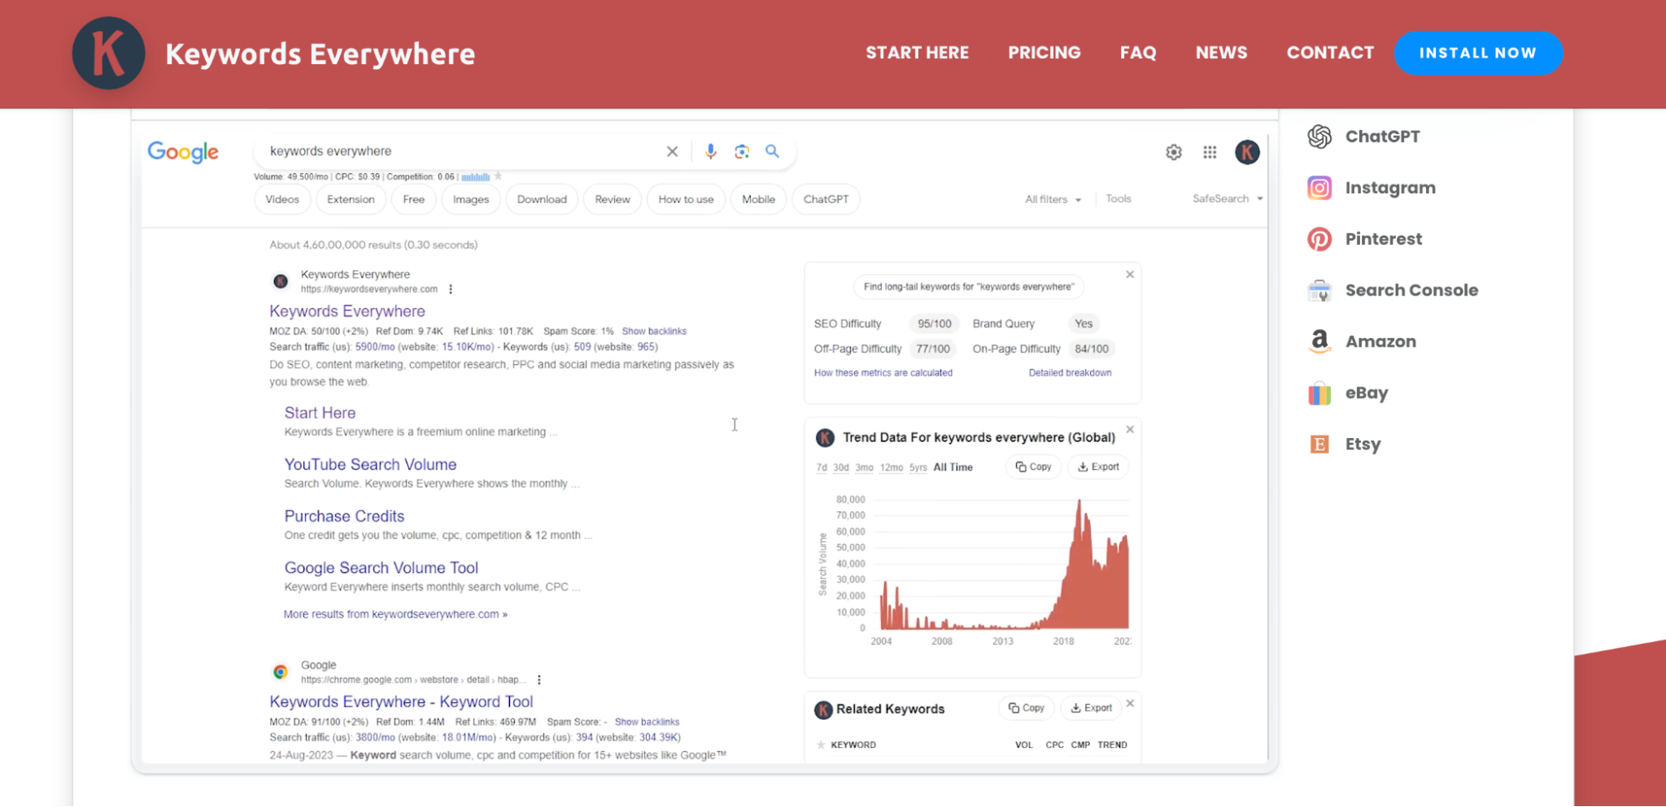Select the Pinterest icon
The height and width of the screenshot is (807, 1666).
(x=1319, y=239)
